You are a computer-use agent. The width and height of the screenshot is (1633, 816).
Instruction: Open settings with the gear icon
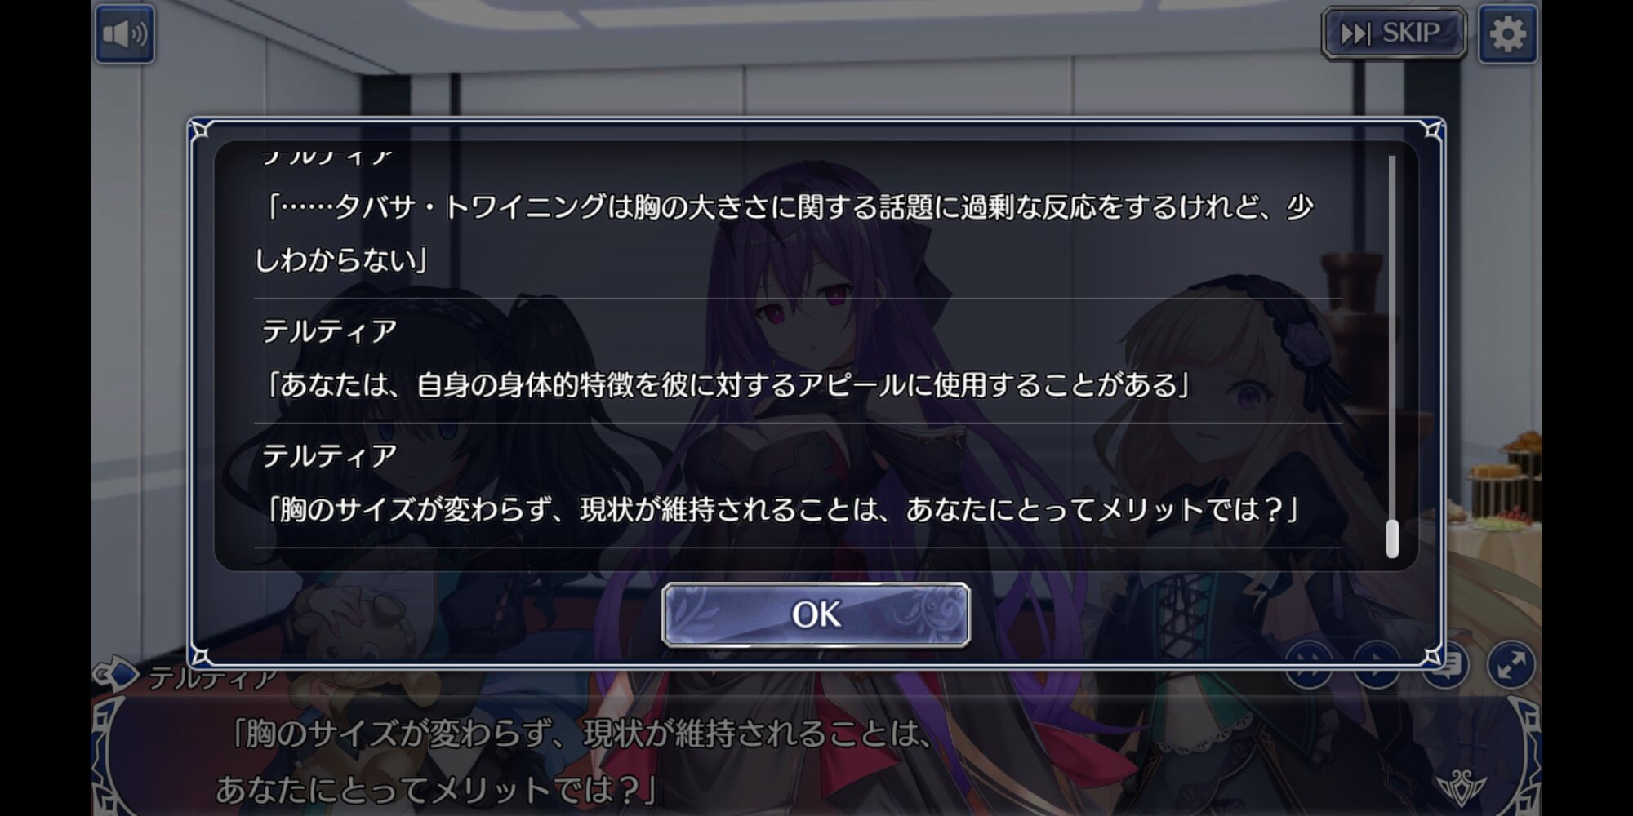click(x=1507, y=34)
